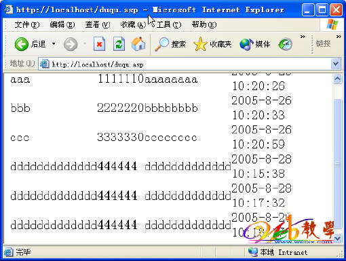Open the 文件(F) menu
This screenshot has width=346, height=261.
[x=27, y=24]
